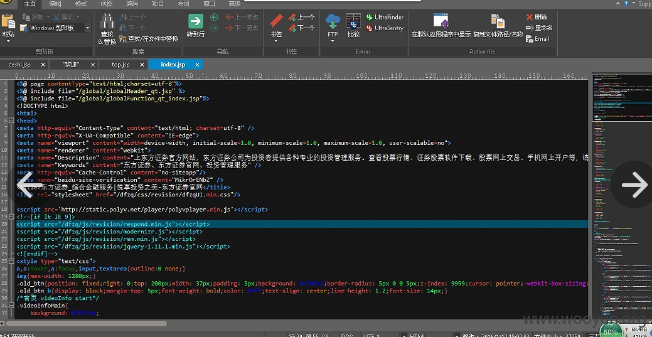The height and width of the screenshot is (337, 652).
Task: Open the FTP dropdown arrow
Action: 333,41
